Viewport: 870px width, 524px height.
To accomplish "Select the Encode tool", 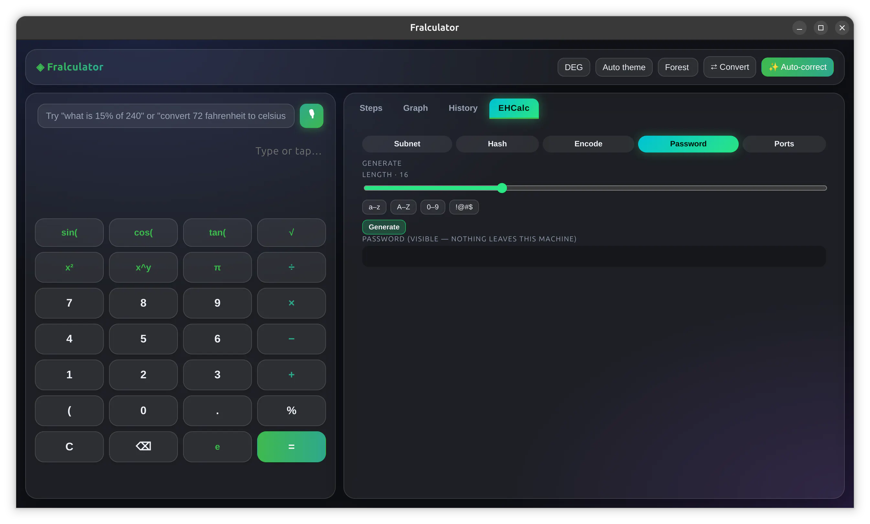I will pos(588,144).
